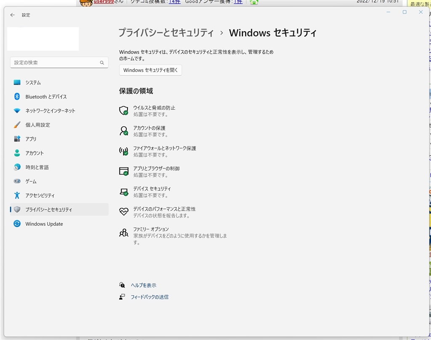Click the device performance heart icon

124,211
